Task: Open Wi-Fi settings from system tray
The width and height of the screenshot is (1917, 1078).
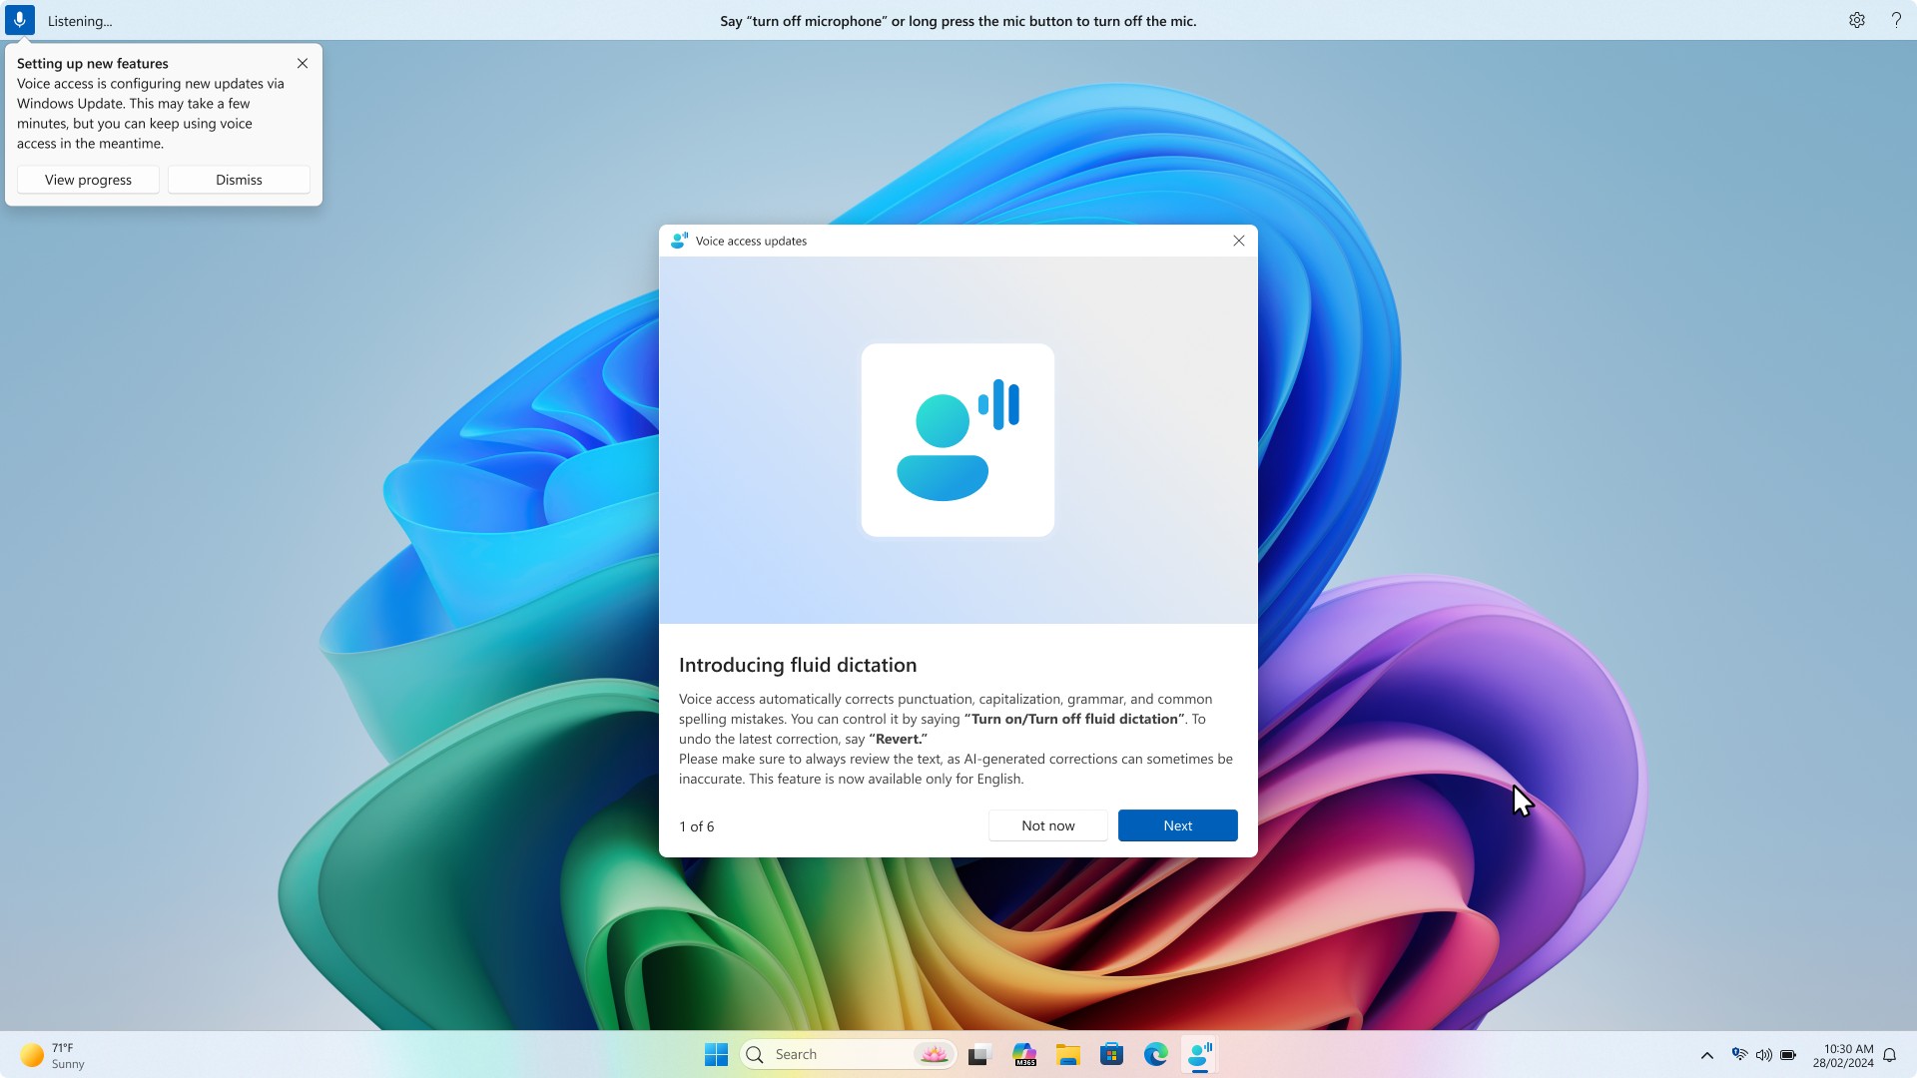Action: [x=1739, y=1054]
